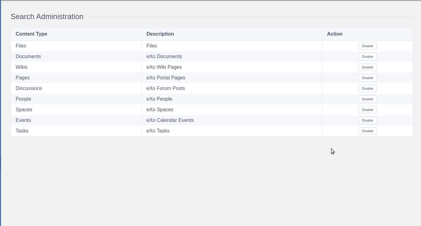421x226 pixels.
Task: Click the Content Type column header
Action: [x=31, y=34]
